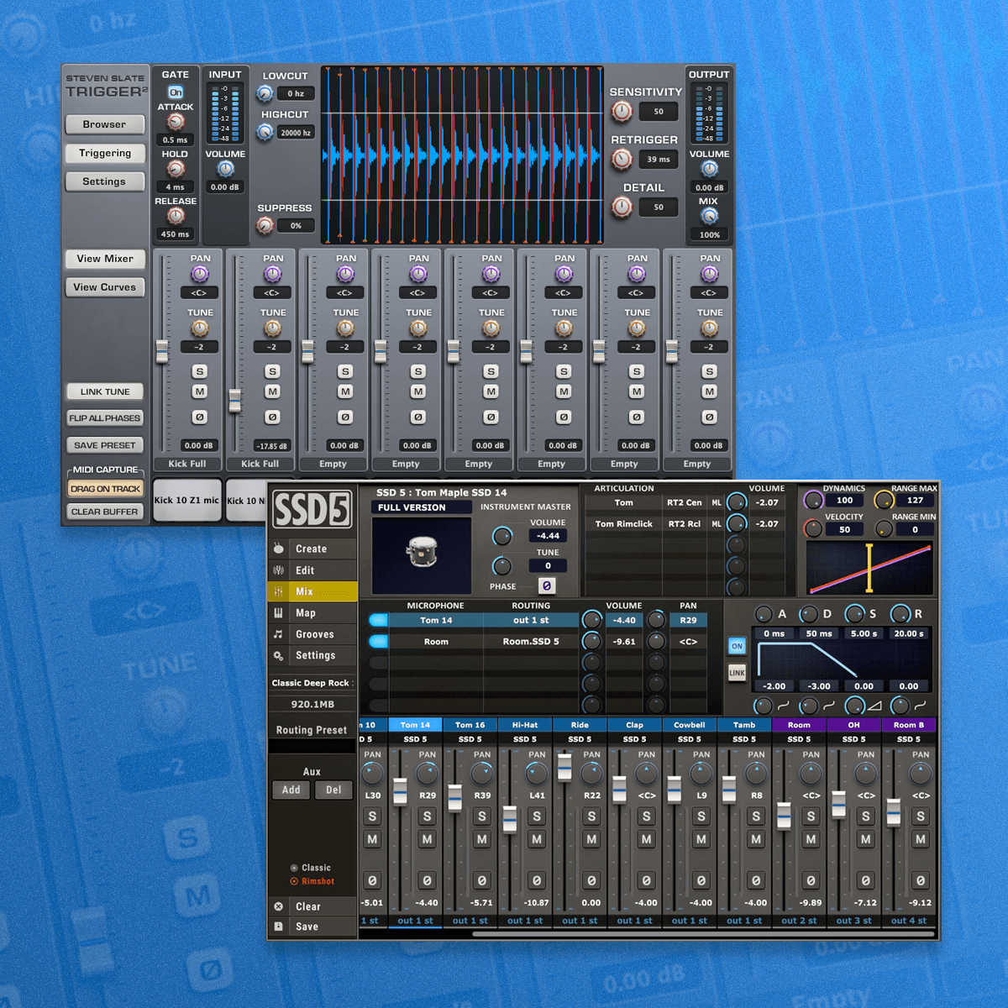
Task: Click the Tom articulation volume knob
Action: (x=737, y=502)
